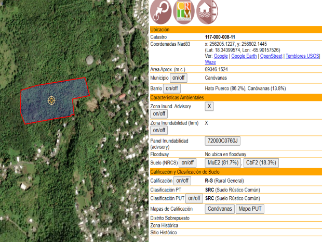The height and width of the screenshot is (242, 322).
Task: Toggle Calificación layer on/off
Action: [x=182, y=181]
